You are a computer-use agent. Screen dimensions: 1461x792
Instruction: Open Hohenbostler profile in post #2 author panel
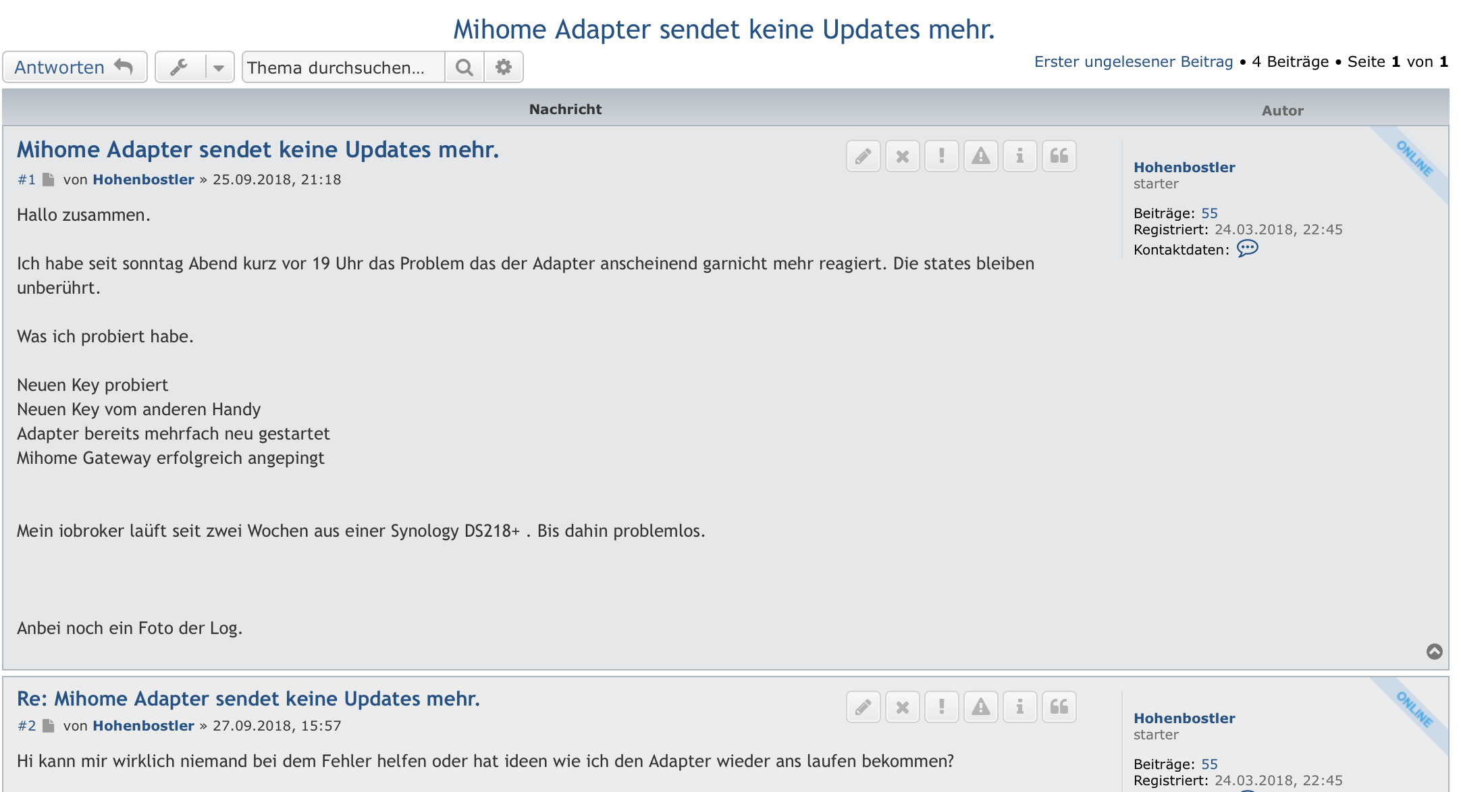coord(1184,718)
